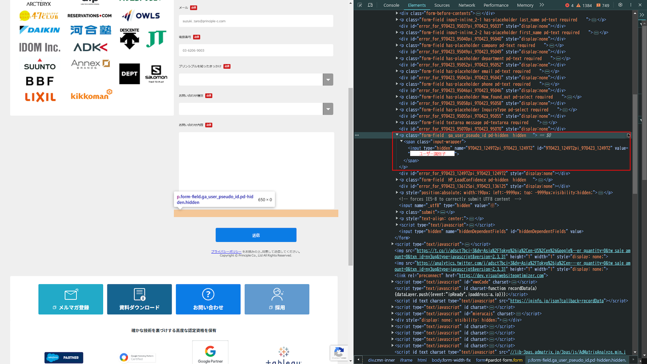
Task: Open the Memory tab
Action: 525,5
